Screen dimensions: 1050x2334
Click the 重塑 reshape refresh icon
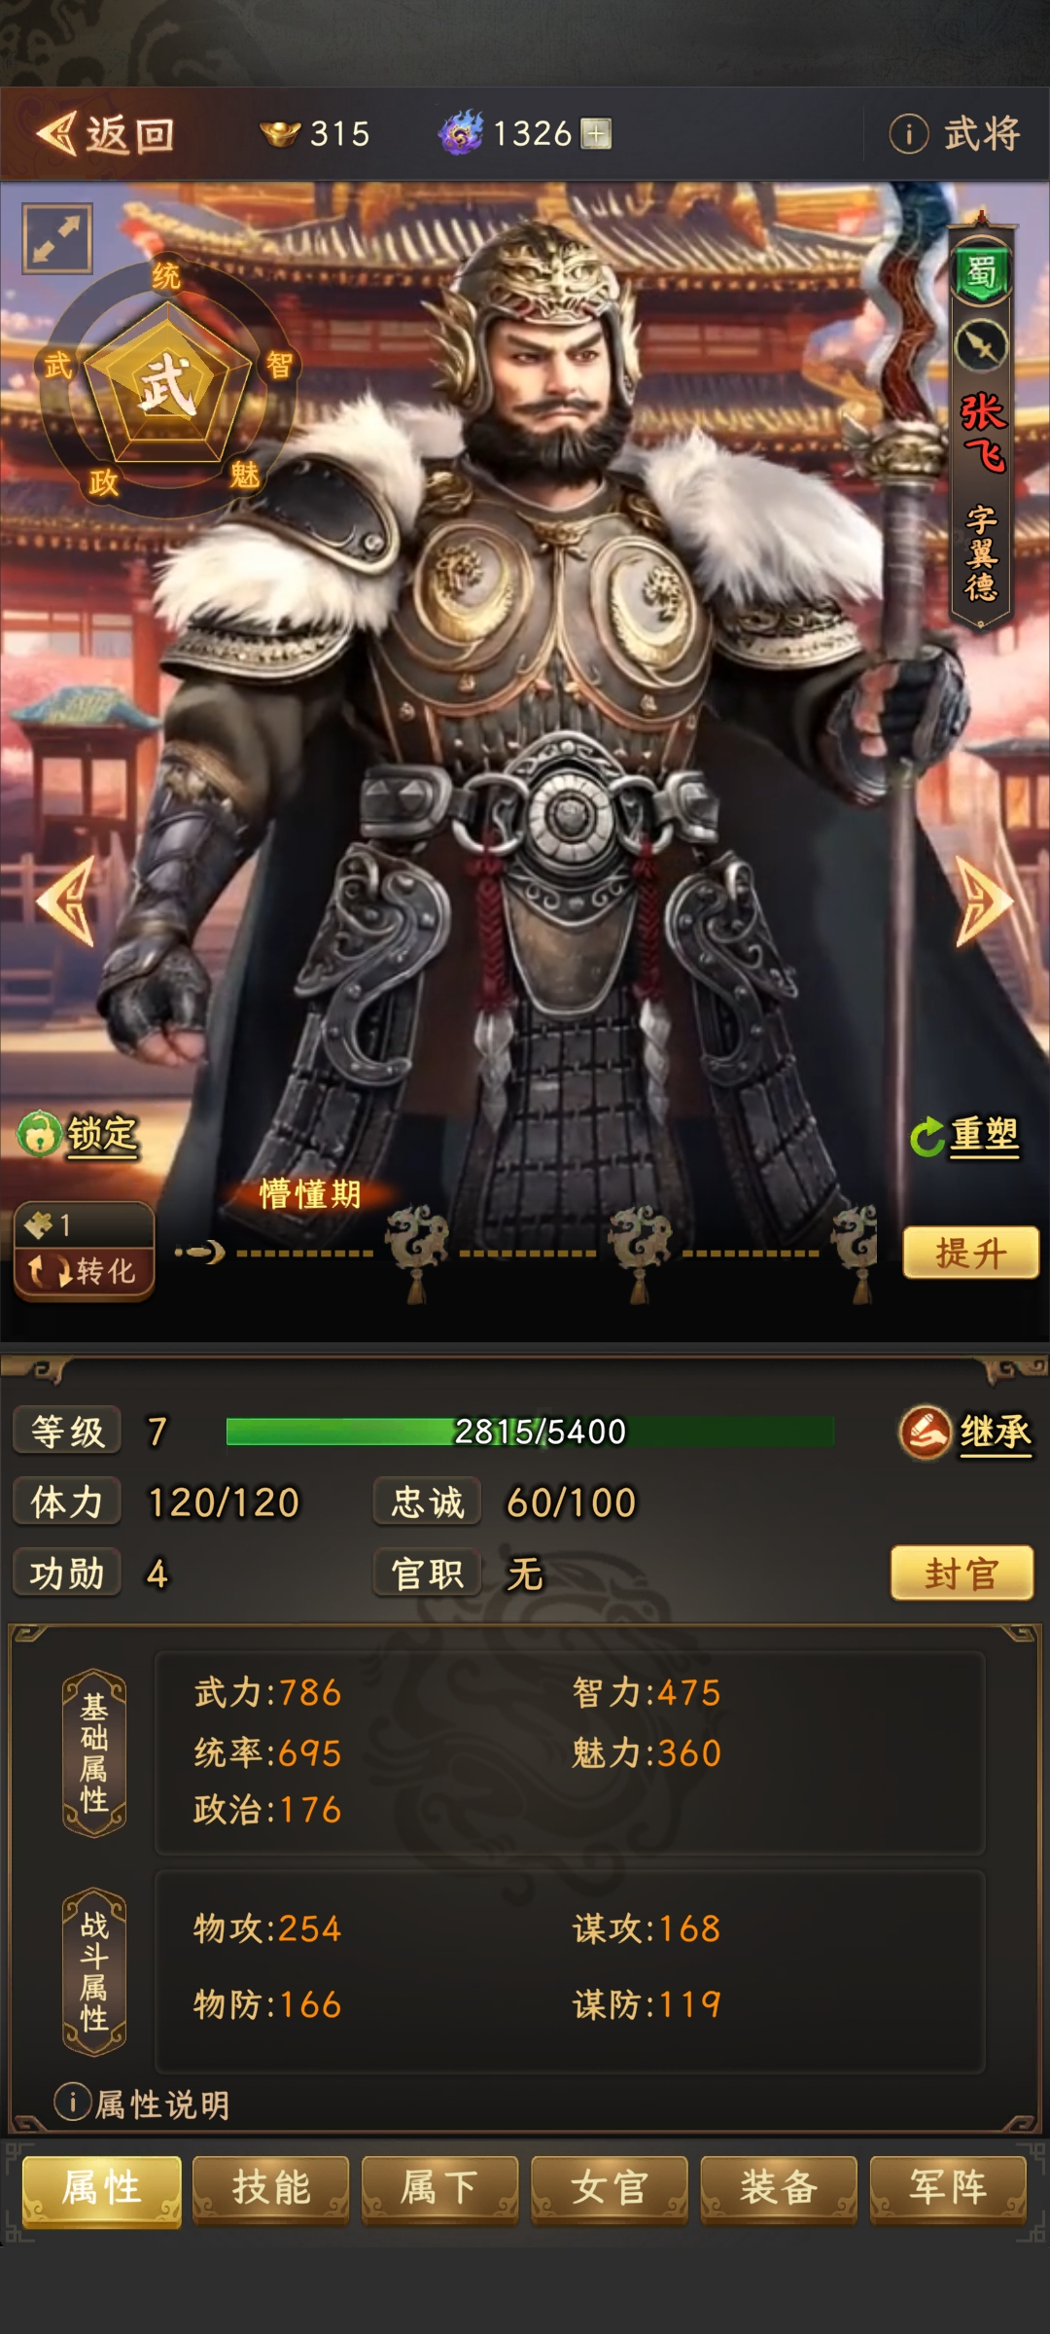tap(927, 1137)
